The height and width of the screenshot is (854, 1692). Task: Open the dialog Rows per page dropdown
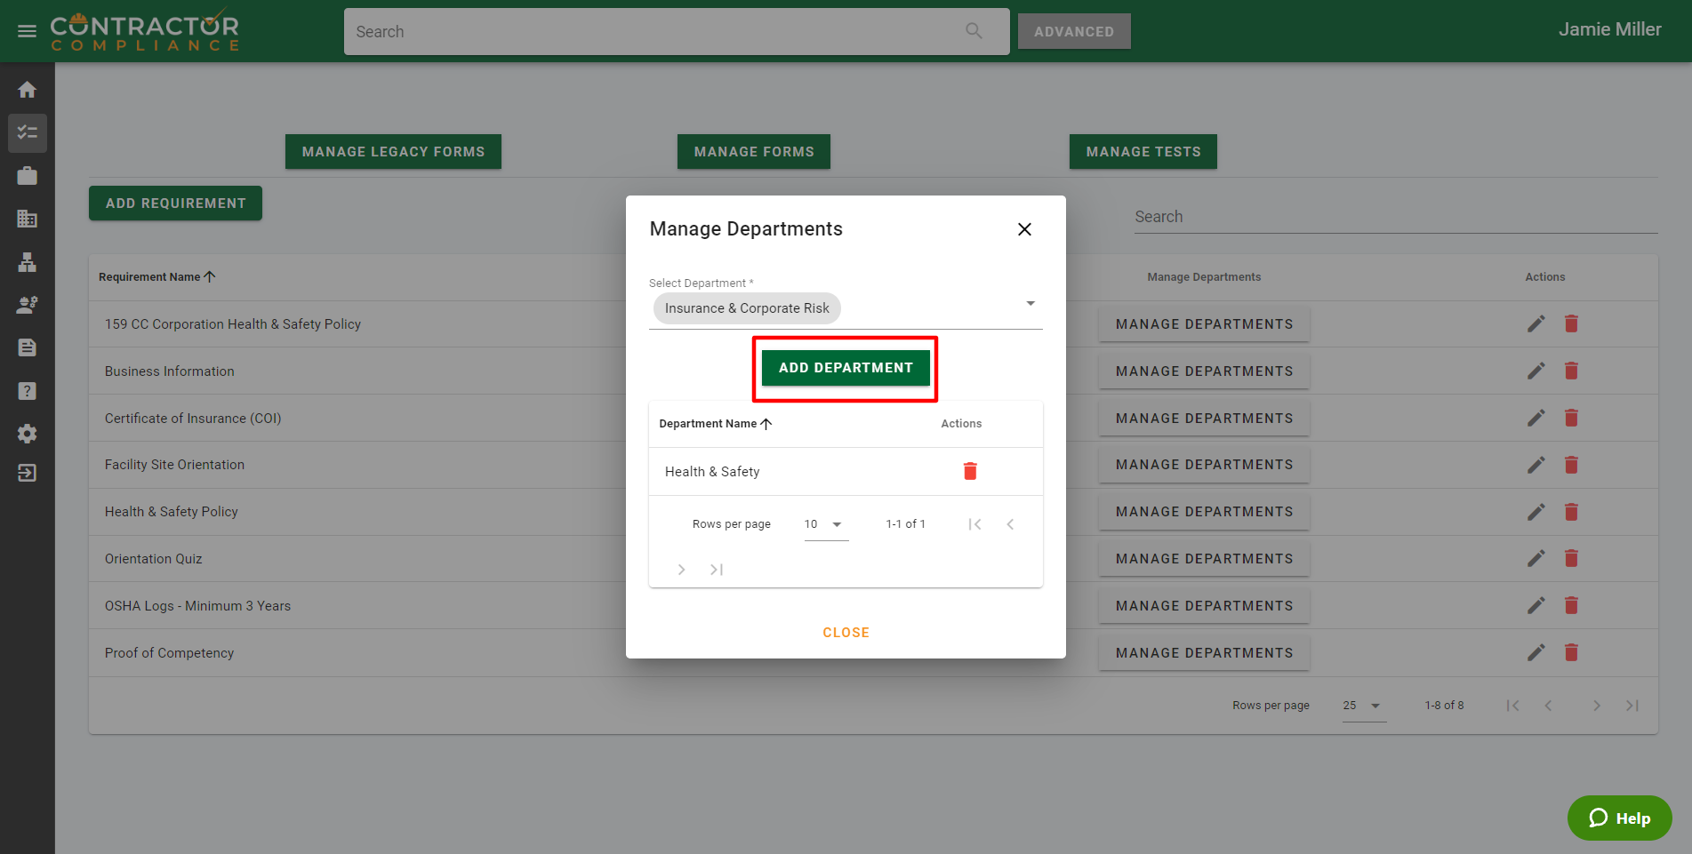(825, 524)
